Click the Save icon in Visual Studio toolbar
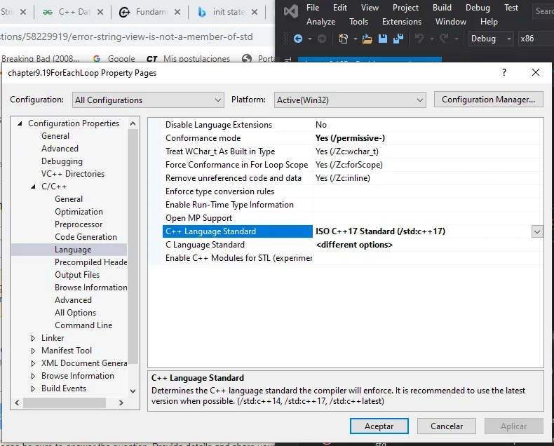This screenshot has width=554, height=446. 383,39
